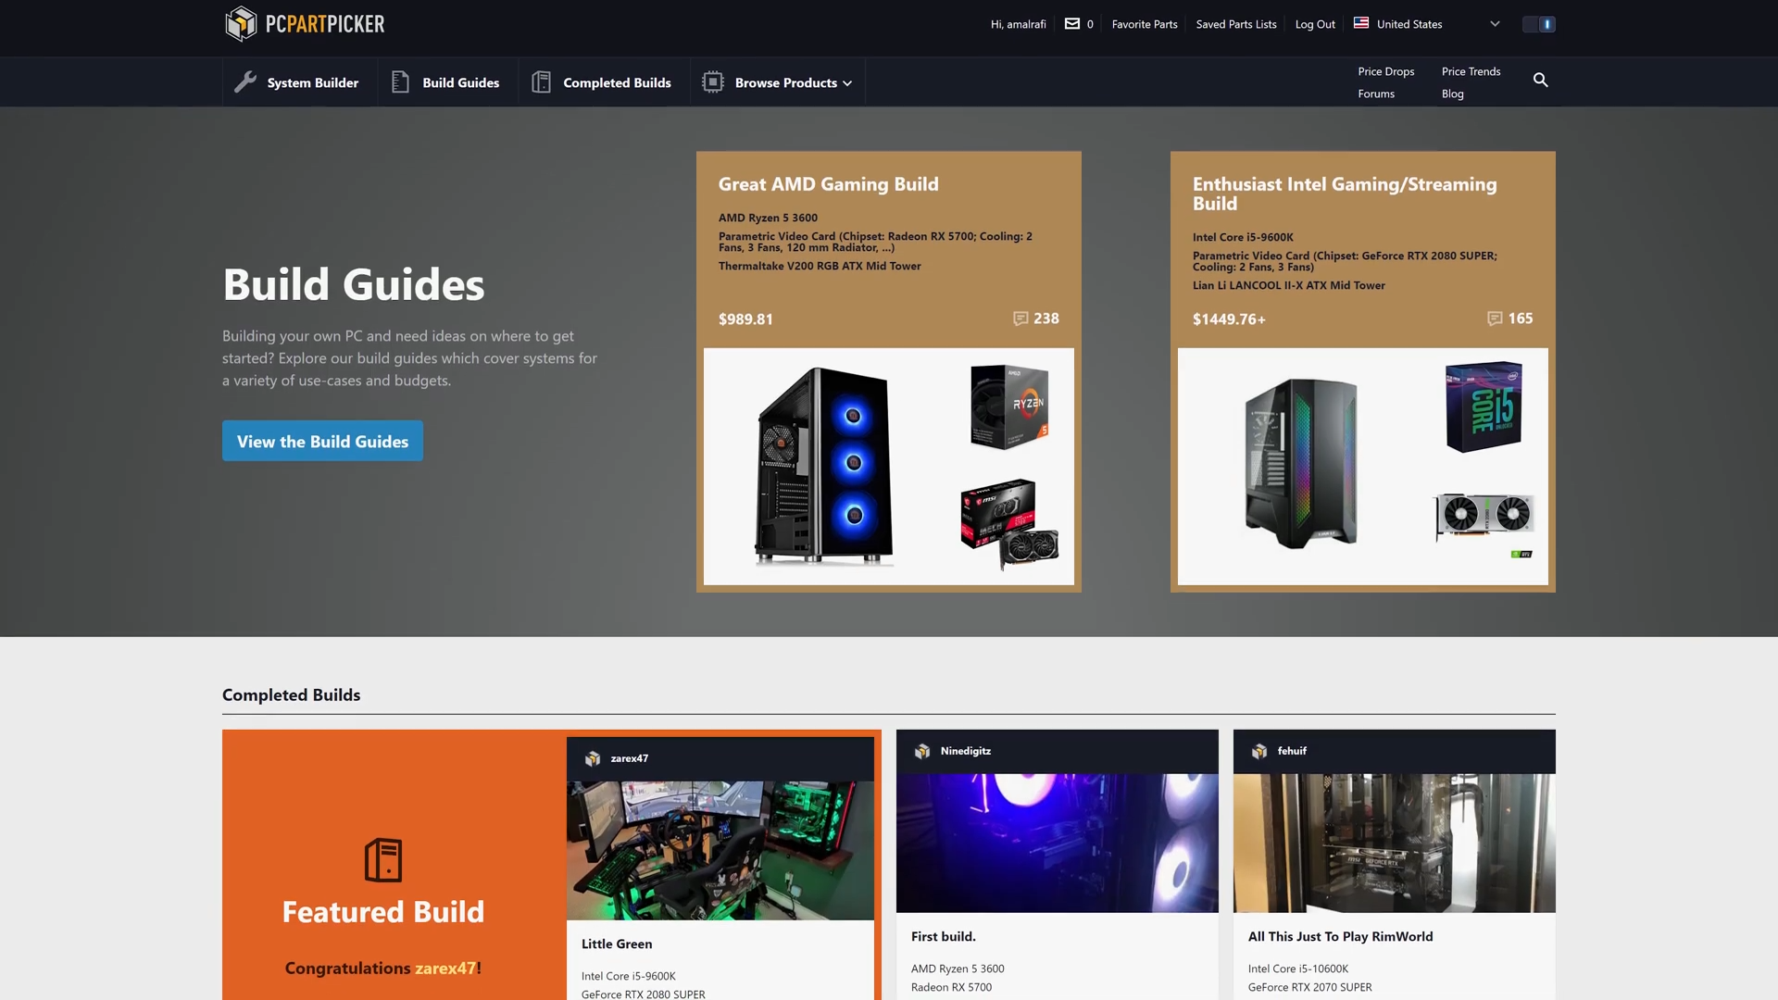
Task: Open All This Just To Play RimWorld title
Action: [1340, 937]
